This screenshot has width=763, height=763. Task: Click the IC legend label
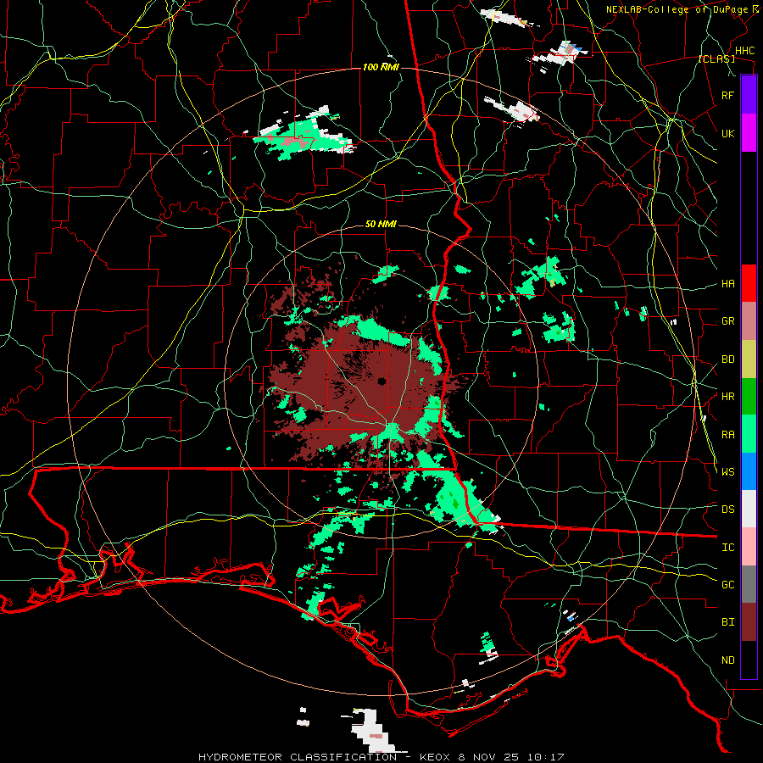coord(728,548)
